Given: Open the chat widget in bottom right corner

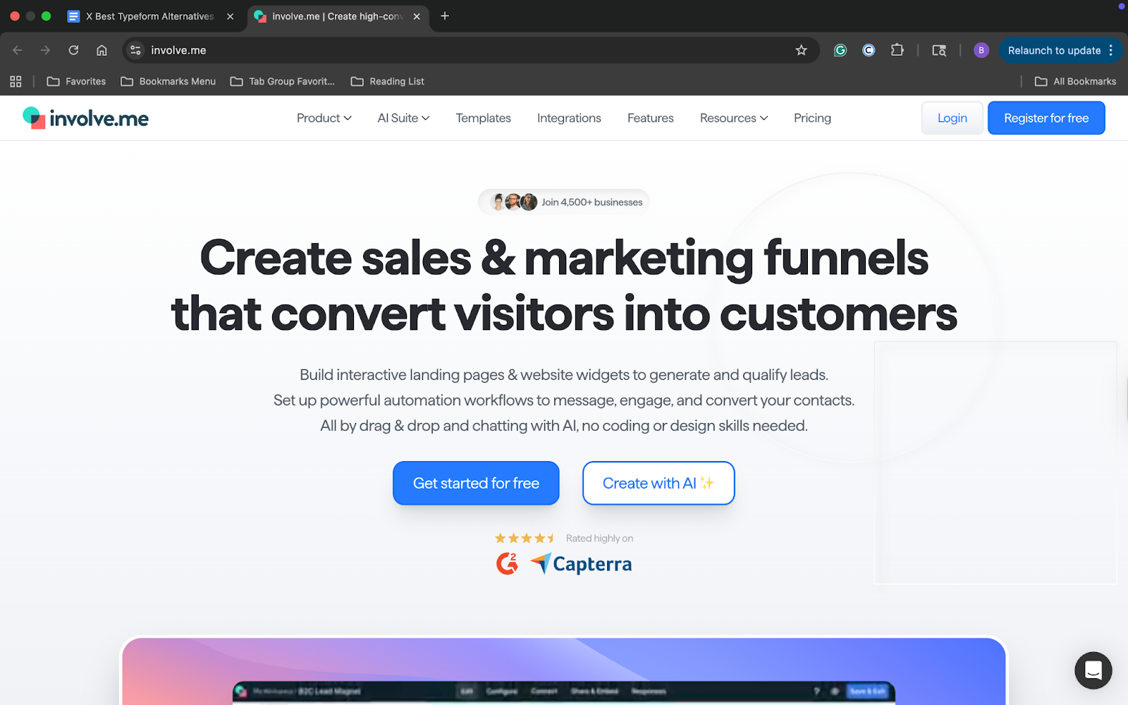Looking at the screenshot, I should pyautogui.click(x=1093, y=670).
